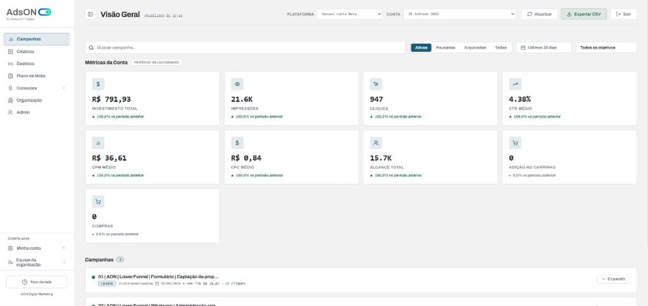
Task: Click the dollar icon on Investimento Total card
Action: pyautogui.click(x=98, y=84)
